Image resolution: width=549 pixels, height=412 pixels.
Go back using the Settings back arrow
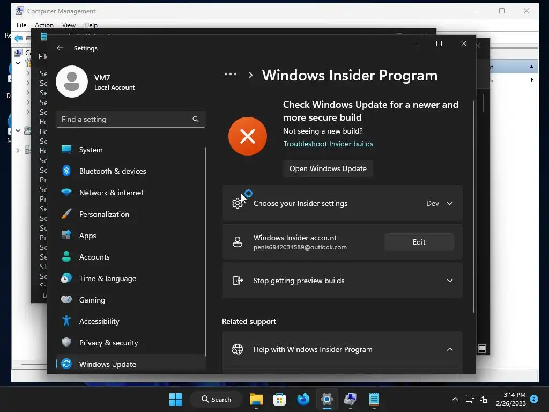pyautogui.click(x=60, y=48)
